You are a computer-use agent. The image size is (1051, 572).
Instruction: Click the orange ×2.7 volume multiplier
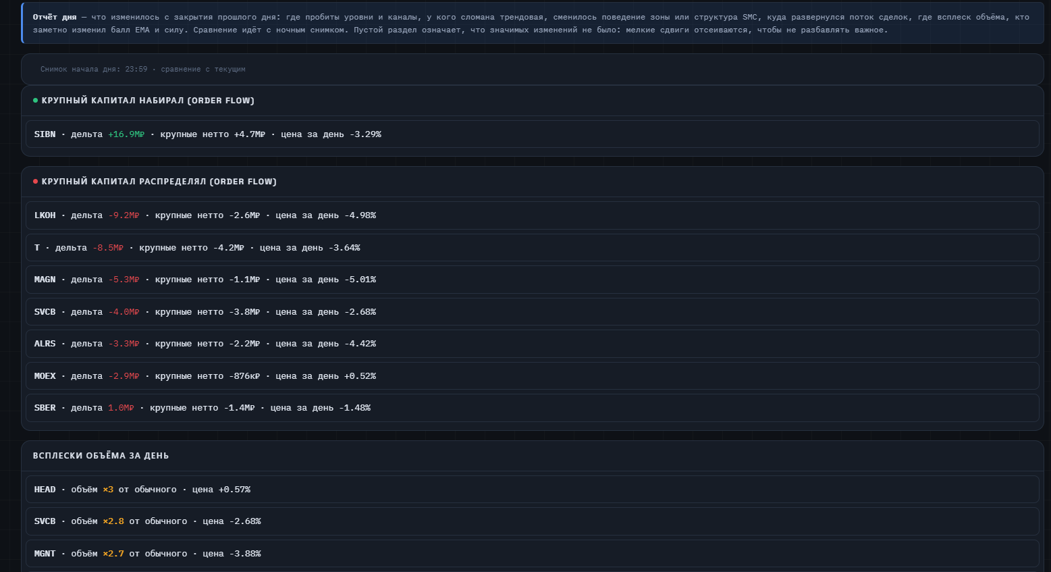pyautogui.click(x=113, y=554)
